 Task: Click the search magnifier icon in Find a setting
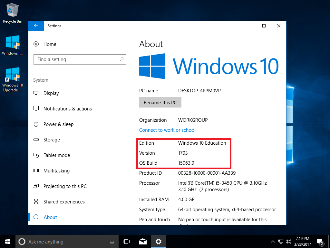point(121,59)
